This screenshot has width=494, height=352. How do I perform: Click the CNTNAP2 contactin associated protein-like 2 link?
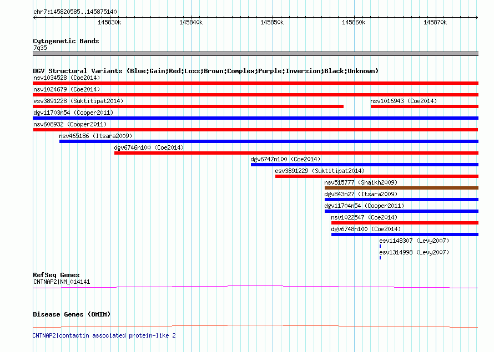[x=104, y=335]
